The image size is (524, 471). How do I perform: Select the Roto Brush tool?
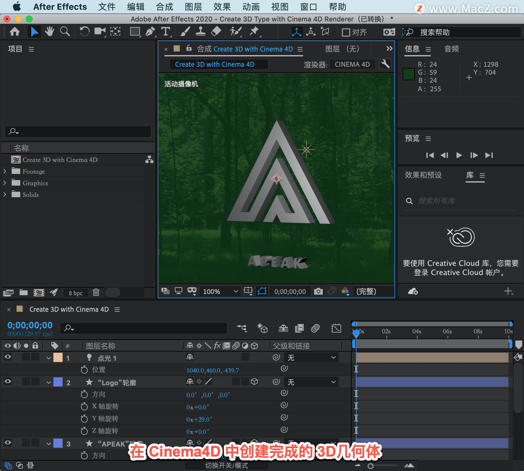[236, 32]
